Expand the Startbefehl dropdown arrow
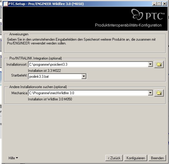Viewport: 169px width, 164px height. pyautogui.click(x=84, y=76)
